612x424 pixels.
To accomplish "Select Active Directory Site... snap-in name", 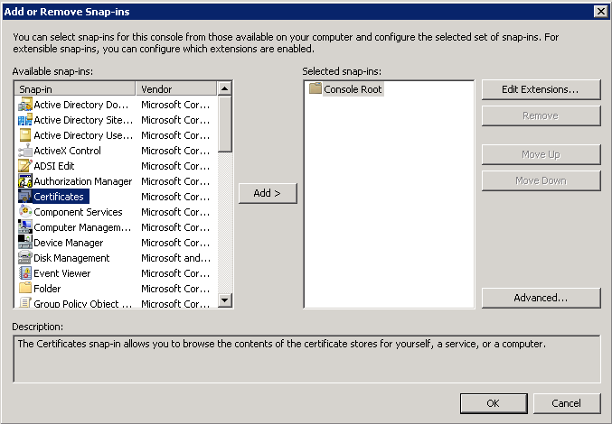I will pos(83,120).
